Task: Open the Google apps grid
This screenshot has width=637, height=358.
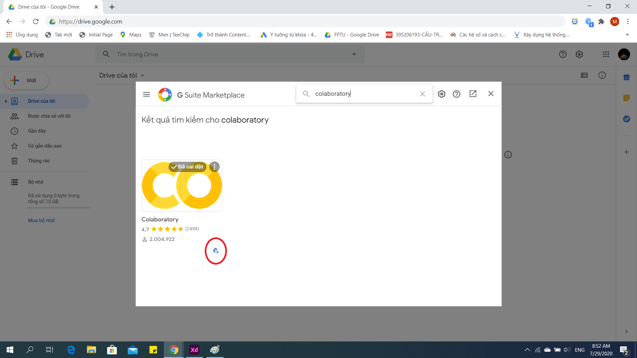Action: (x=606, y=54)
